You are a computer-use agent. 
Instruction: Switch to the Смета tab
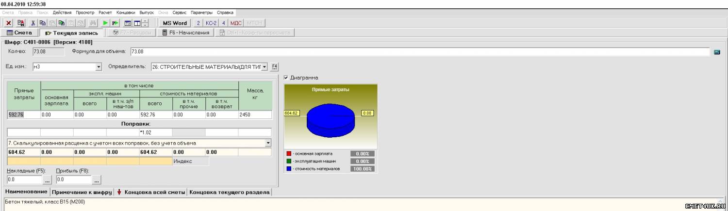(x=19, y=32)
